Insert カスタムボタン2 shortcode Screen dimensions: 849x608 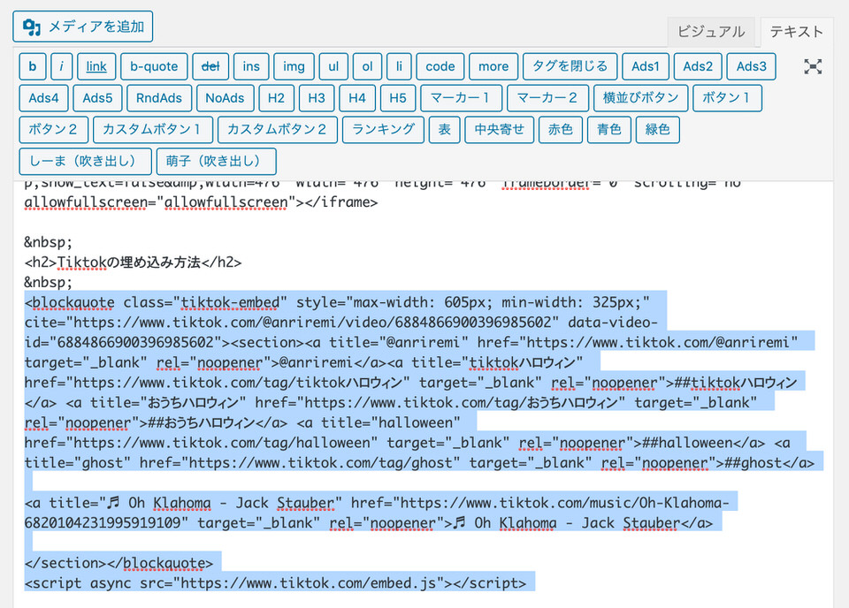click(277, 129)
